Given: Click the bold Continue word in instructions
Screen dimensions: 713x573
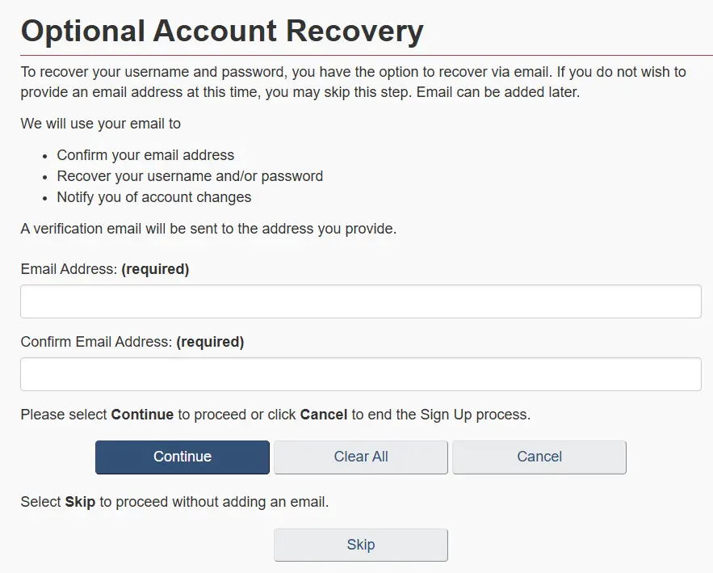Looking at the screenshot, I should [143, 415].
